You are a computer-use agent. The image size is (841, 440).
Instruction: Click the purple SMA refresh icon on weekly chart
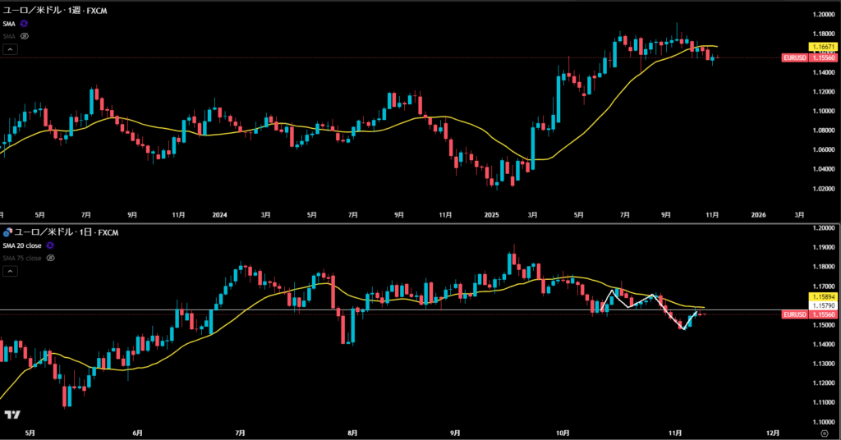pyautogui.click(x=24, y=24)
